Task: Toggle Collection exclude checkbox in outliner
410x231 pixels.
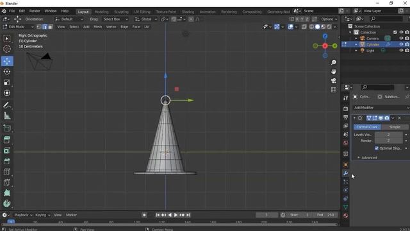Action: pyautogui.click(x=395, y=32)
